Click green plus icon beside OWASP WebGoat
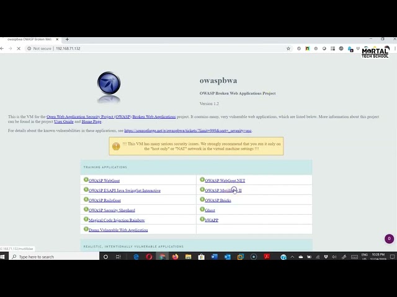The width and height of the screenshot is (397, 297). click(86, 179)
